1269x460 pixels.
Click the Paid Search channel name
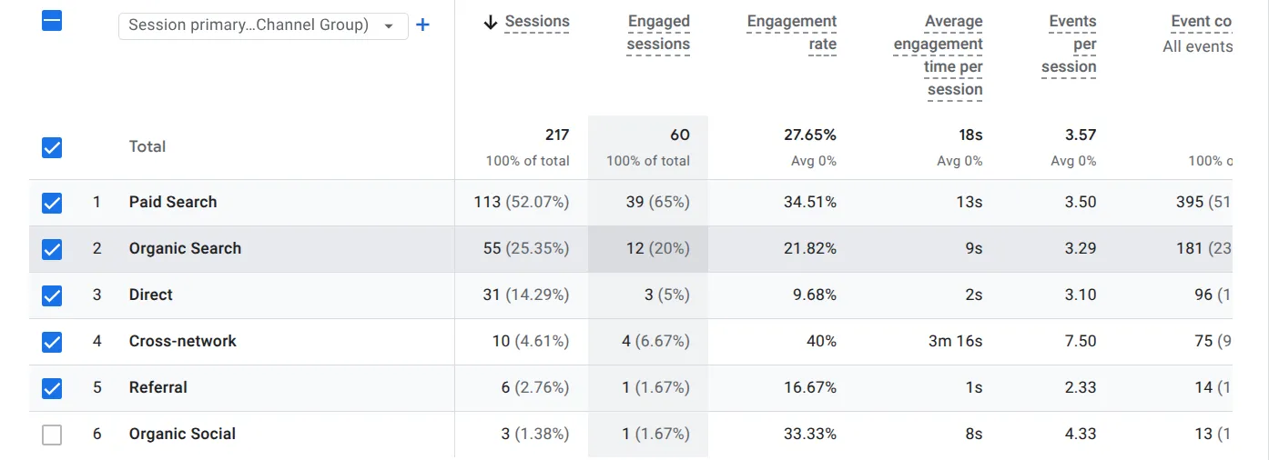point(173,203)
